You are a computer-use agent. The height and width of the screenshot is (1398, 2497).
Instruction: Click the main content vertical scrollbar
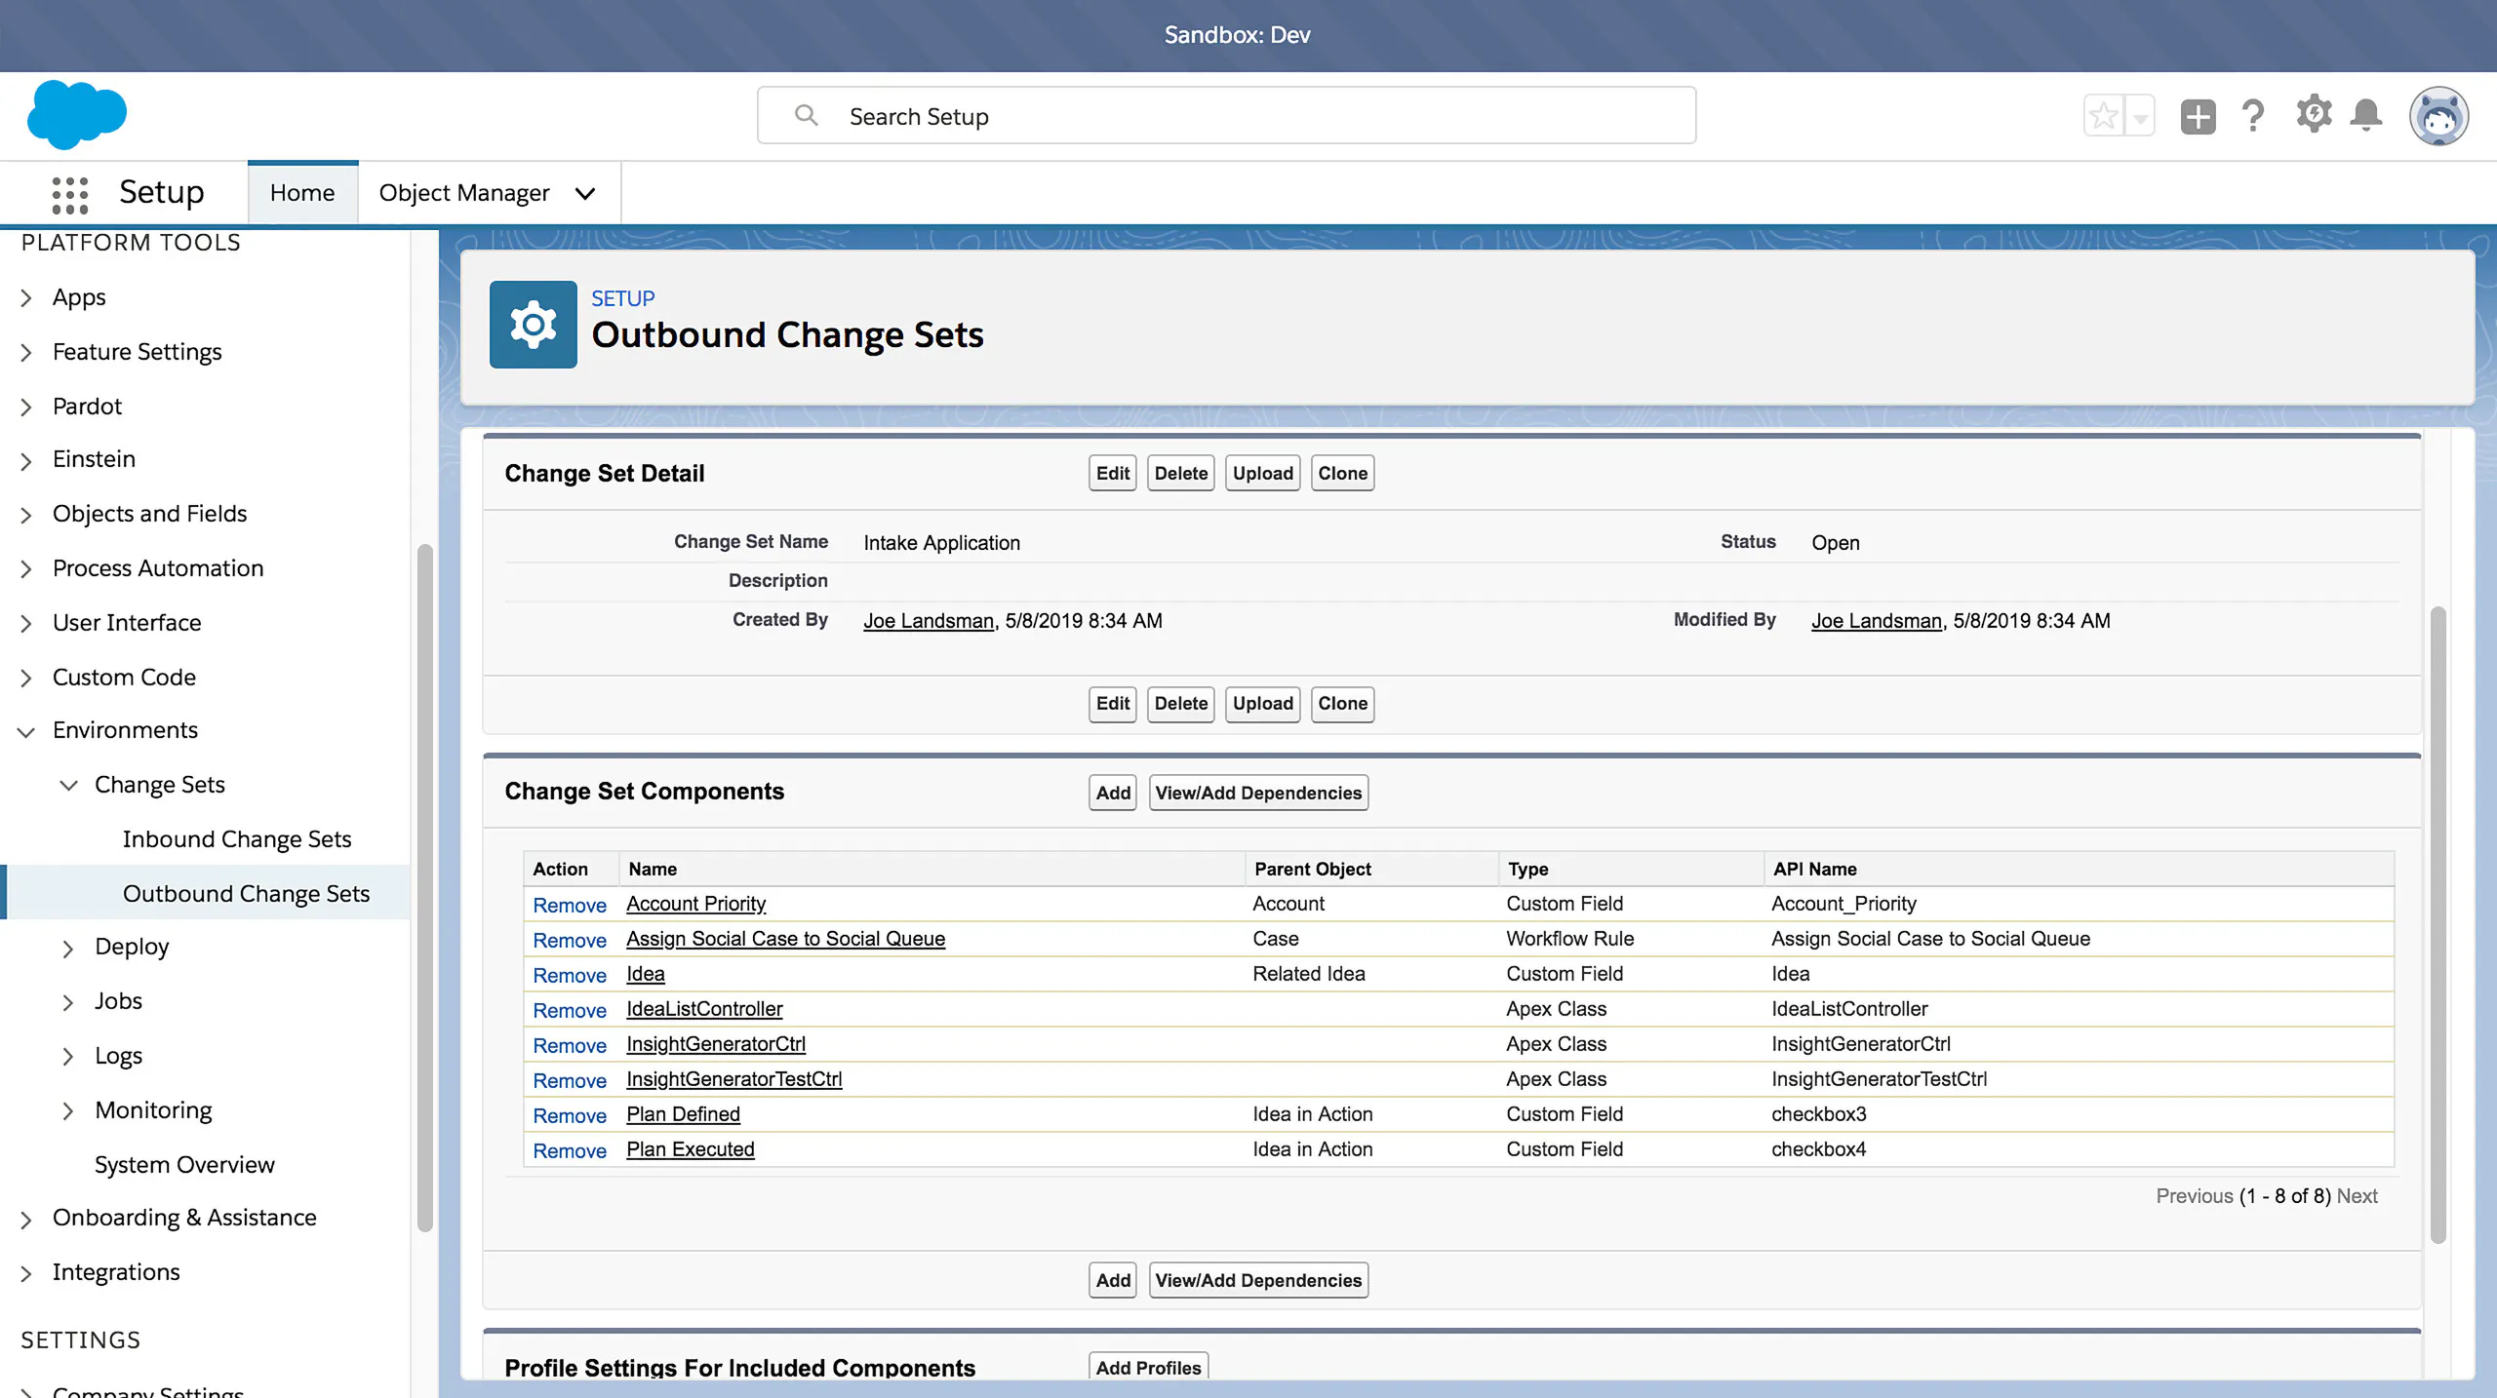click(x=2438, y=924)
